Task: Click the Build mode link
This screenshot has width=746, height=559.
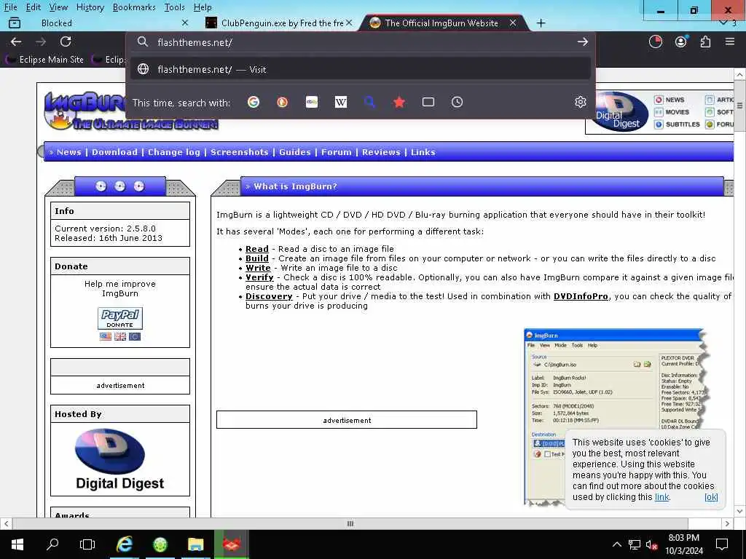Action: coord(257,258)
